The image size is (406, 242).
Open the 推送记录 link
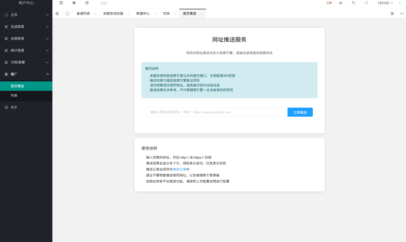pyautogui.click(x=179, y=169)
